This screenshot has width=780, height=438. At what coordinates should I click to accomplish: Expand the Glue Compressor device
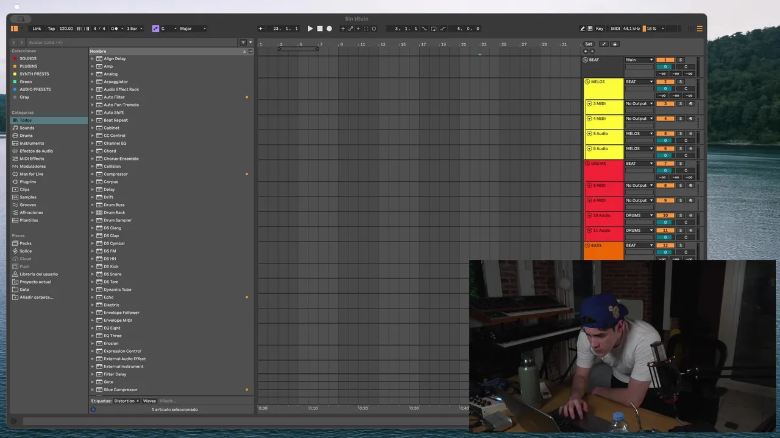(x=93, y=389)
